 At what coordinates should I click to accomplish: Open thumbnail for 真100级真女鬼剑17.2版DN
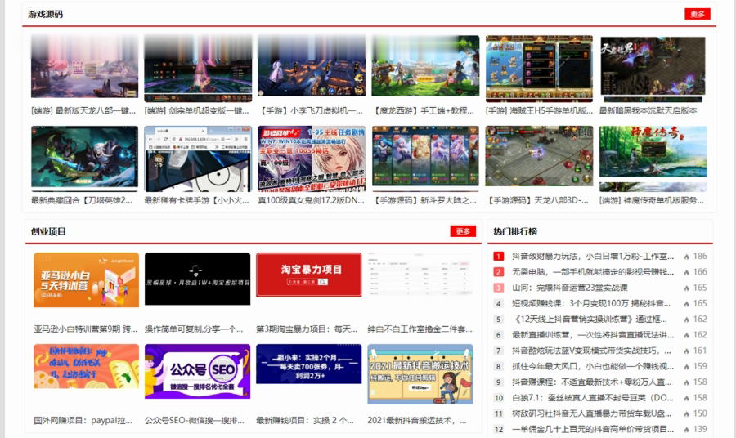click(312, 159)
